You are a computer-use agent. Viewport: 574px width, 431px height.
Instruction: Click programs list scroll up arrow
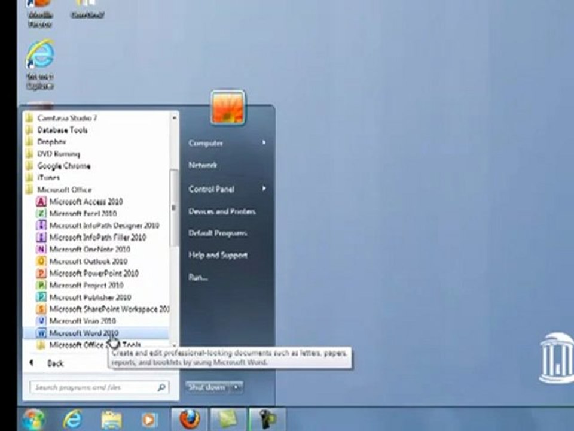[x=174, y=118]
